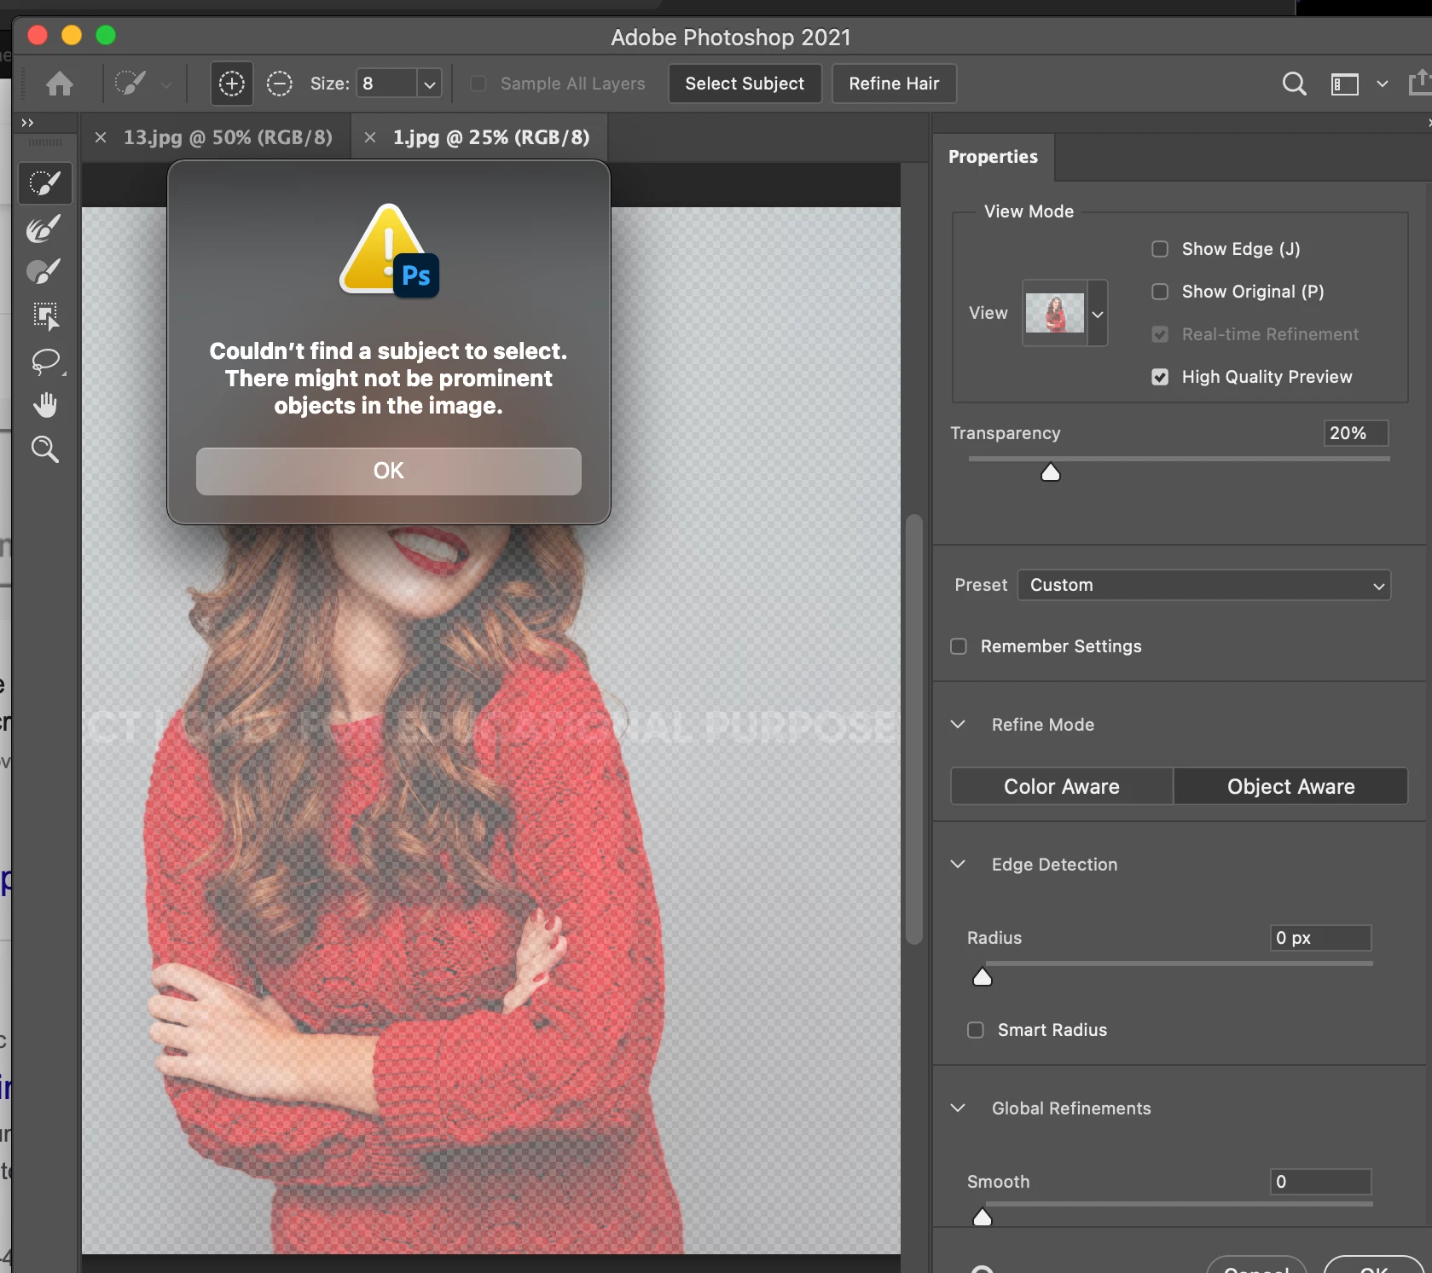Viewport: 1432px width, 1273px height.
Task: Switch to the 13.jpg document tab
Action: (228, 137)
